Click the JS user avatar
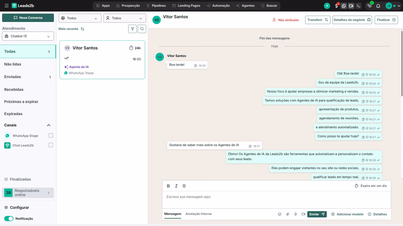403x226 pixels. coord(389,6)
